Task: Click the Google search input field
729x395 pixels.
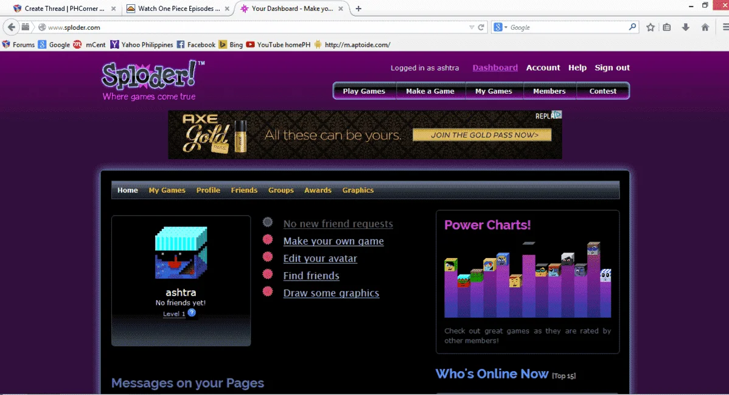Action: click(x=567, y=27)
